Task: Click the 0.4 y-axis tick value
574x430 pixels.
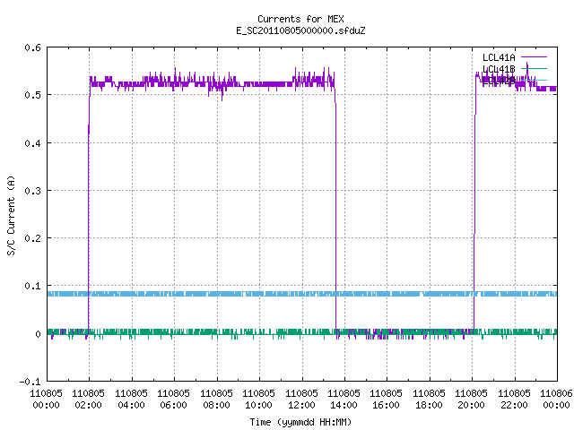Action: [32, 143]
